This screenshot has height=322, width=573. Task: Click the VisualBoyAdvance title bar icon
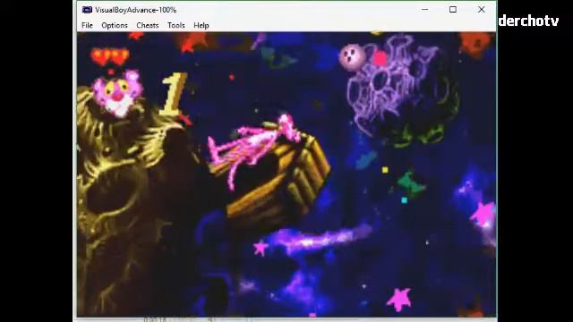(87, 10)
